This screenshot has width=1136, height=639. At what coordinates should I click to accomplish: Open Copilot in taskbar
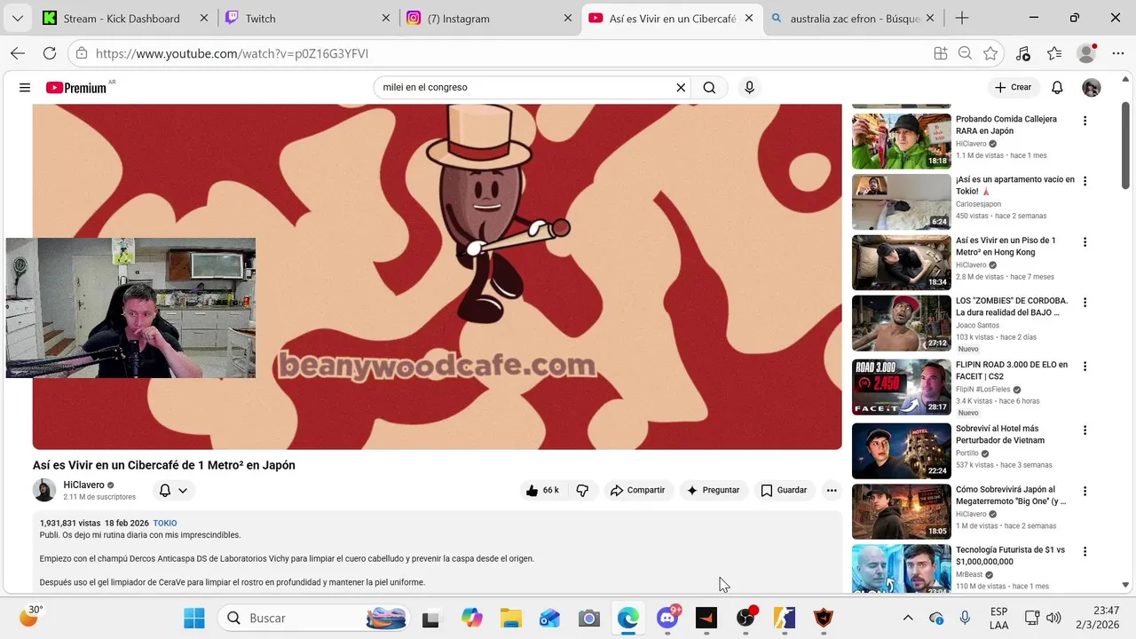471,618
